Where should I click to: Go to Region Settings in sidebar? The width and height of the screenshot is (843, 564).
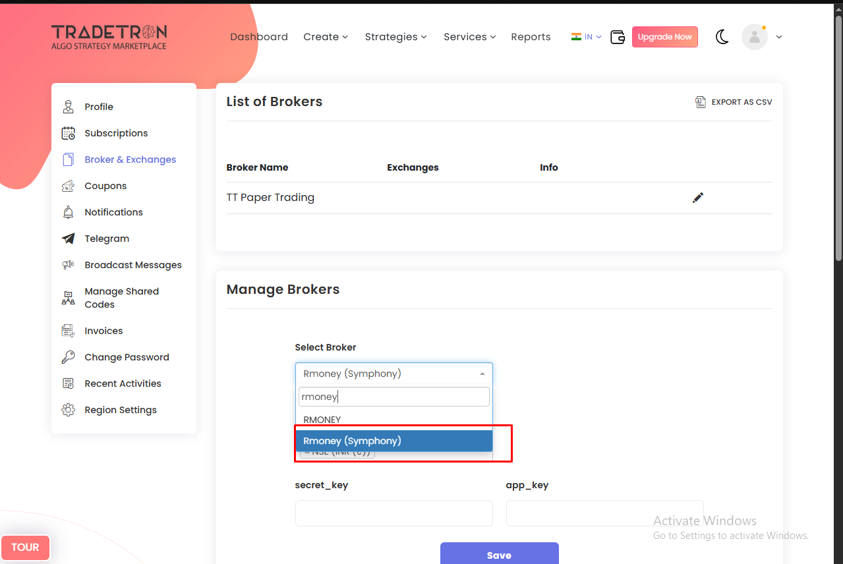pos(120,410)
